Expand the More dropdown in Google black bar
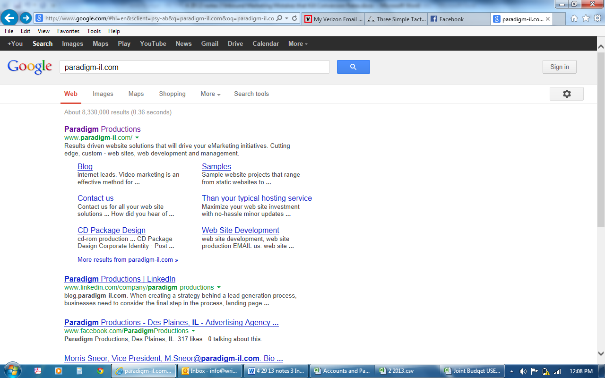Image resolution: width=605 pixels, height=378 pixels. pos(298,43)
